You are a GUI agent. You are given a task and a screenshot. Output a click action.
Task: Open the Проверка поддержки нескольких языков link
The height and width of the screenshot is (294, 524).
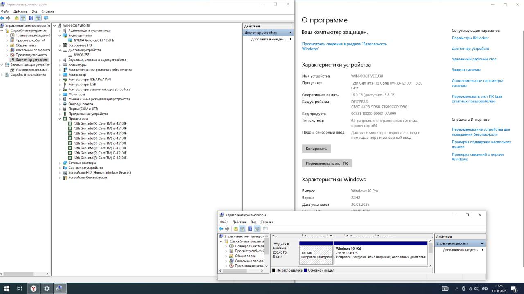[x=481, y=144]
